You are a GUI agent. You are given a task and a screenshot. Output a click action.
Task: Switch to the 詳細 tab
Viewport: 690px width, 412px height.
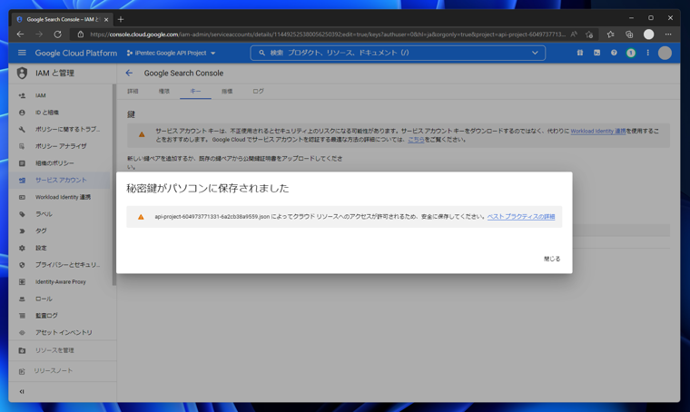[x=133, y=92]
